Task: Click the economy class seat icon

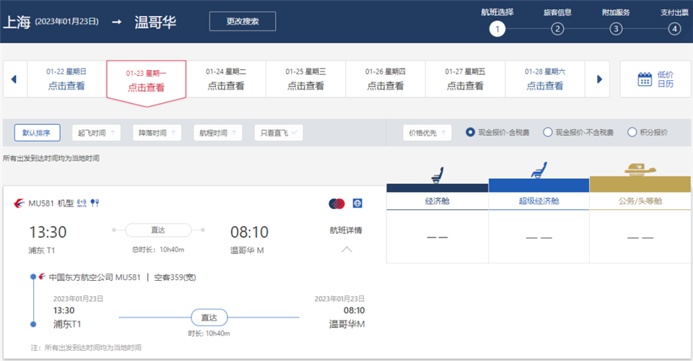Action: 437,175
